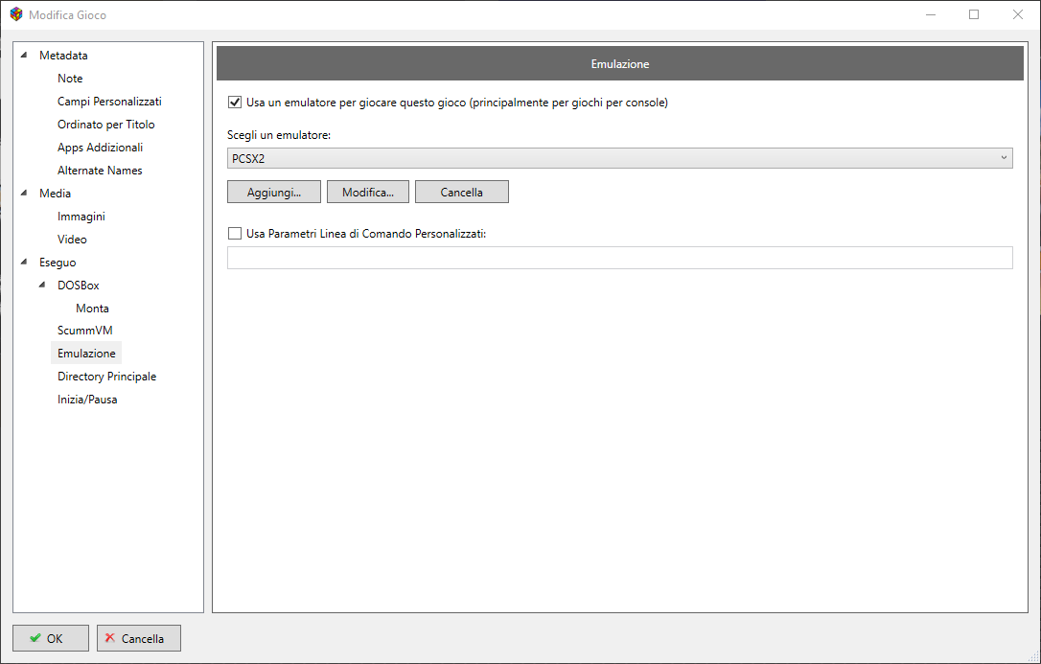The width and height of the screenshot is (1041, 664).
Task: Collapse the Eseguo tree section
Action: [24, 262]
